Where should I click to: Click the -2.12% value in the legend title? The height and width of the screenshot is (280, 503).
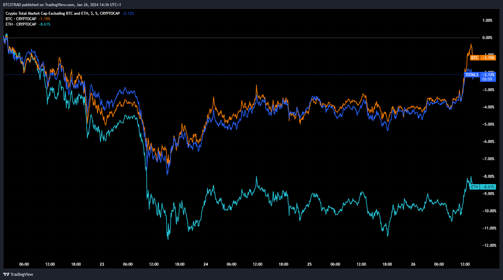(x=128, y=13)
